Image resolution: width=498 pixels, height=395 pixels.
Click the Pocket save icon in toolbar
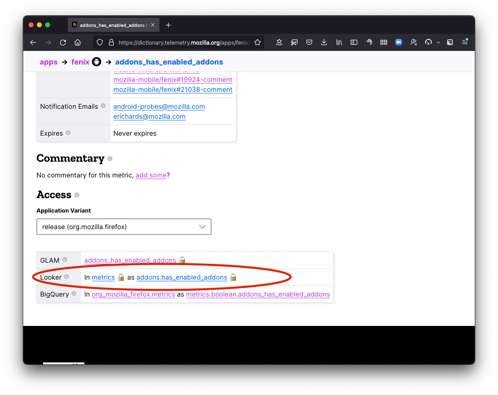tap(309, 42)
